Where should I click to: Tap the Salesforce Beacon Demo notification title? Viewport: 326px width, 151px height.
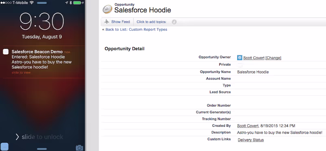coord(37,52)
